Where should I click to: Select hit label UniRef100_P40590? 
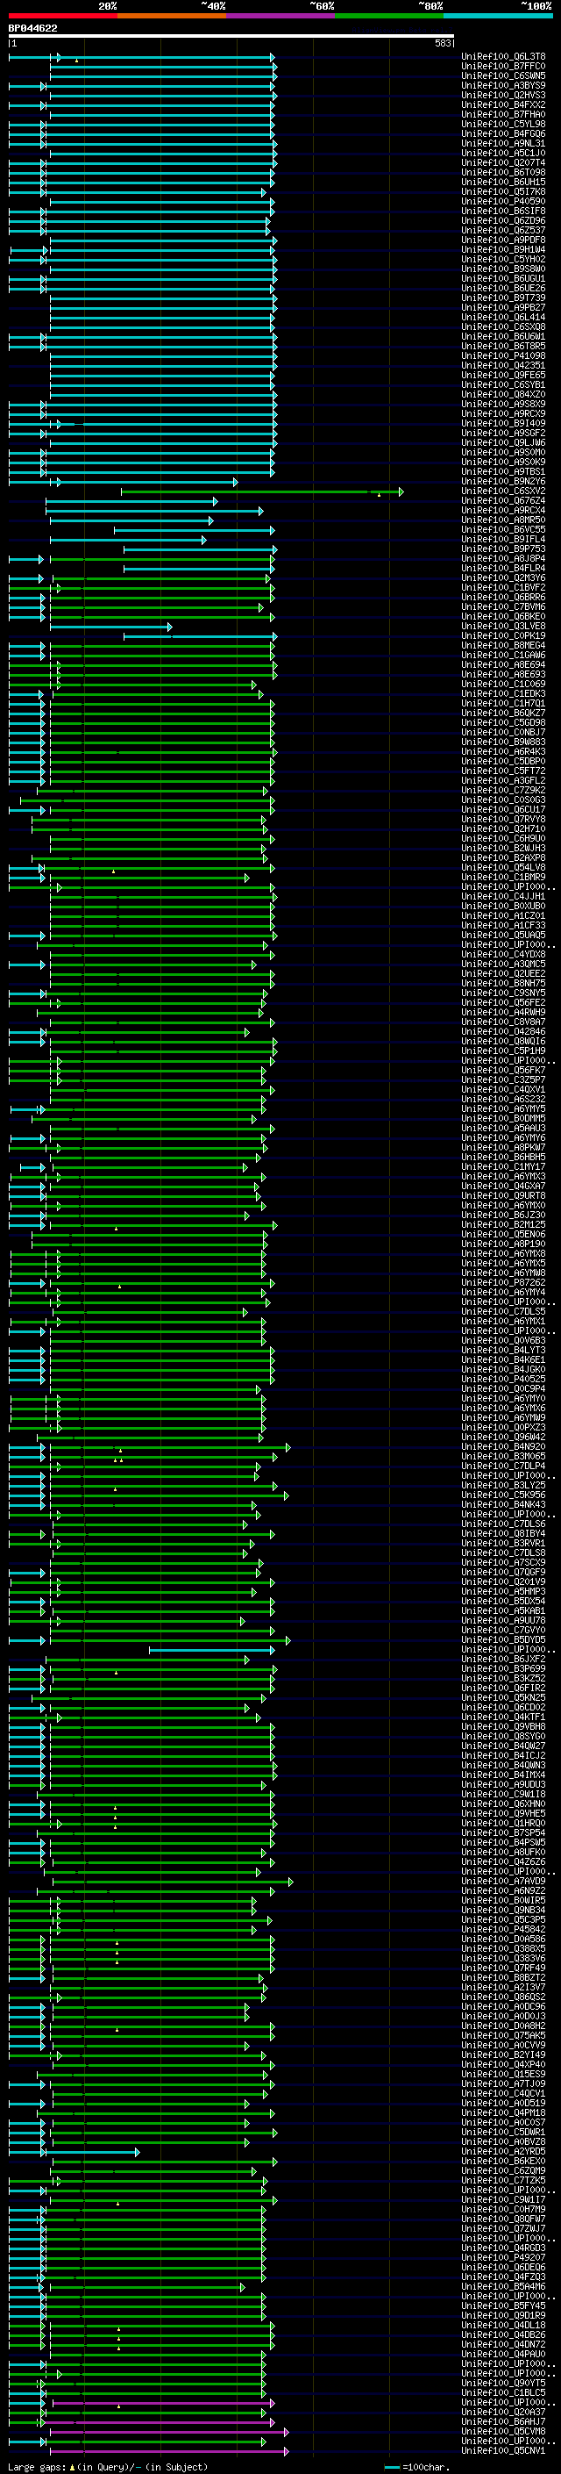point(503,202)
